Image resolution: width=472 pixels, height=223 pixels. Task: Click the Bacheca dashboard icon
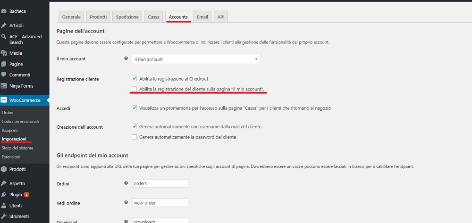pyautogui.click(x=4, y=11)
